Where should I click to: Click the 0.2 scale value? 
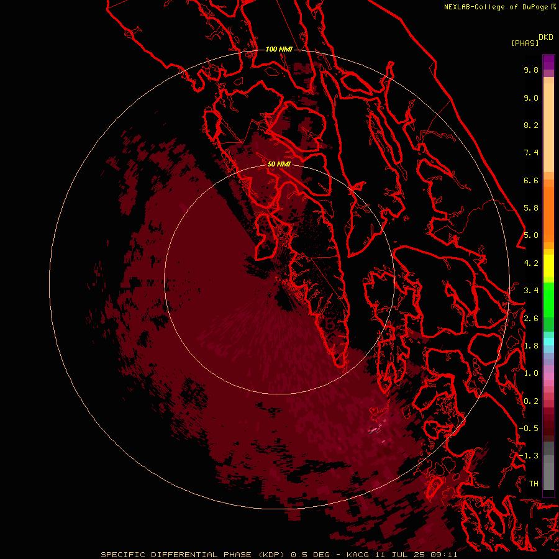pos(531,401)
